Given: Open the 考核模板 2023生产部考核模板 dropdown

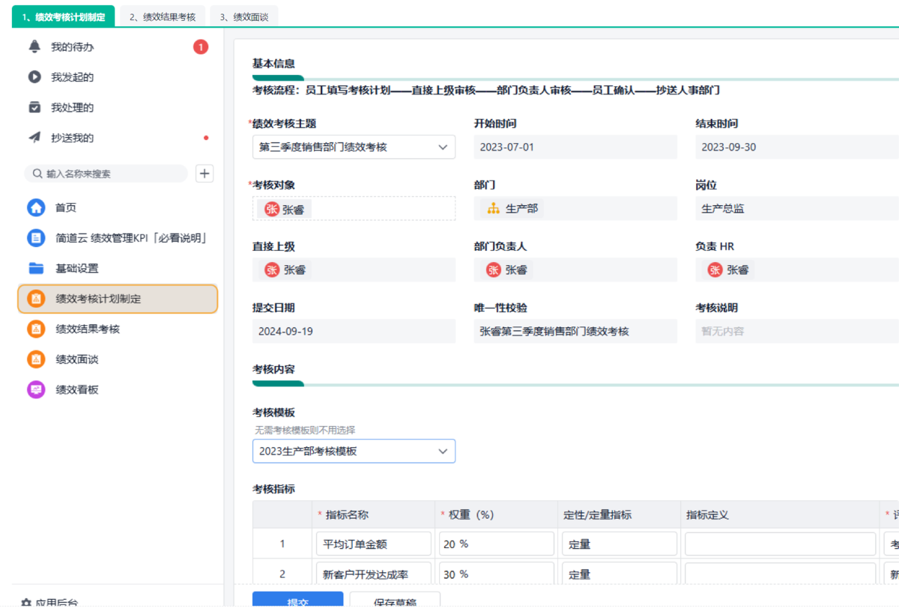Looking at the screenshot, I should coord(354,452).
